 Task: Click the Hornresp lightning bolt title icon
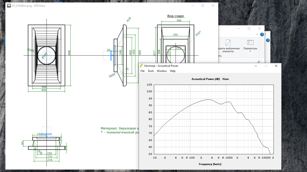(142, 66)
